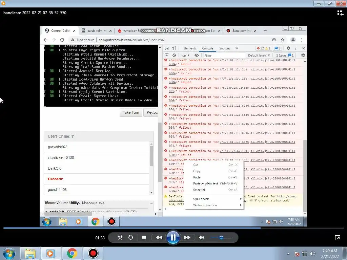Show hidden icons in the main system tray

[x=288, y=254]
